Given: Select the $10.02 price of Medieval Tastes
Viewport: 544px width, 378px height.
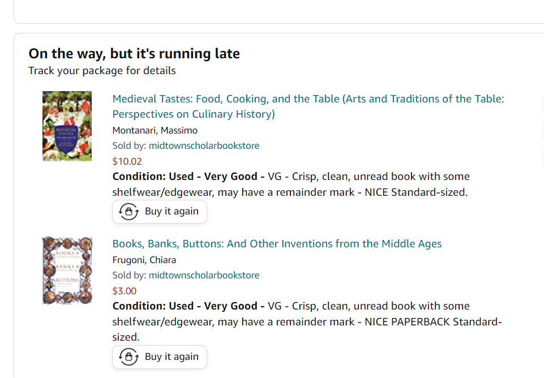Looking at the screenshot, I should tap(126, 161).
